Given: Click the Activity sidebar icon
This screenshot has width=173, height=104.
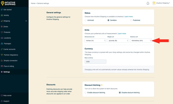Looking at the screenshot, I should pos(2,15).
